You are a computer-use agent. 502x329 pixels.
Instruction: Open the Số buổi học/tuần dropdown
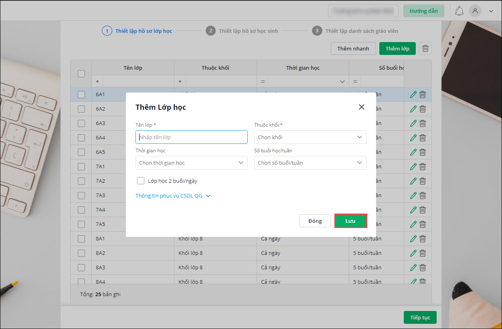pyautogui.click(x=310, y=163)
